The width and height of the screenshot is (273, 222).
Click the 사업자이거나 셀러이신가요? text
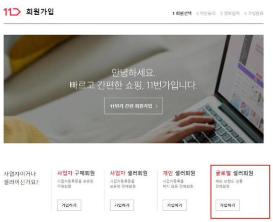21,178
